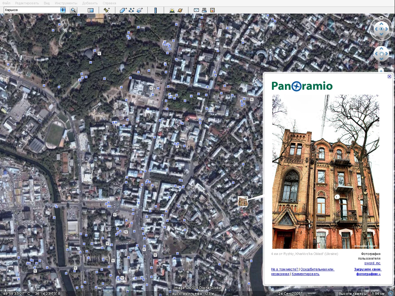The height and width of the screenshot is (296, 395).
Task: Close the Panoramio photo balloon
Action: pos(389,76)
